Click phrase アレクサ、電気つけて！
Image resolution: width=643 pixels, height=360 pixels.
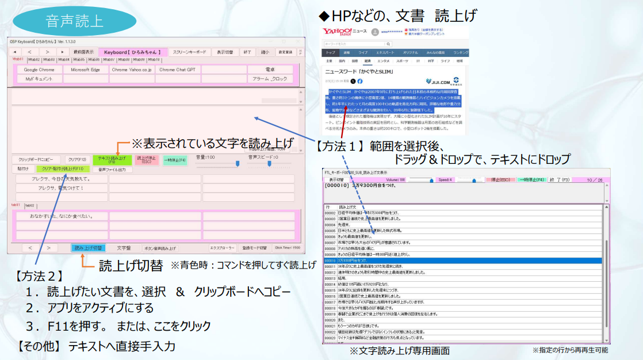click(61, 188)
